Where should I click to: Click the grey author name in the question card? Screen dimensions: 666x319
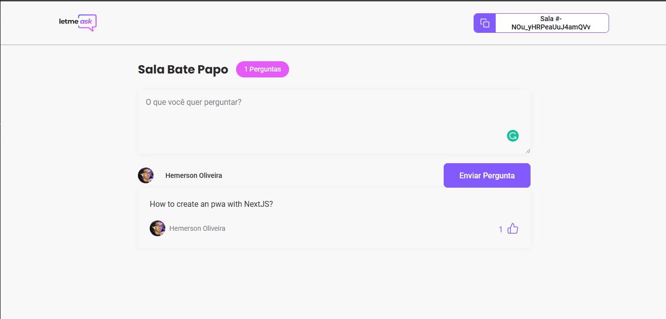[197, 228]
